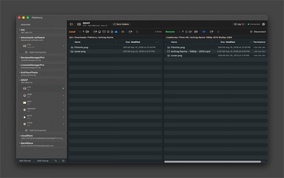Select remote Auftrag Rache mp4 file
This screenshot has width=284, height=178.
pyautogui.click(x=215, y=51)
